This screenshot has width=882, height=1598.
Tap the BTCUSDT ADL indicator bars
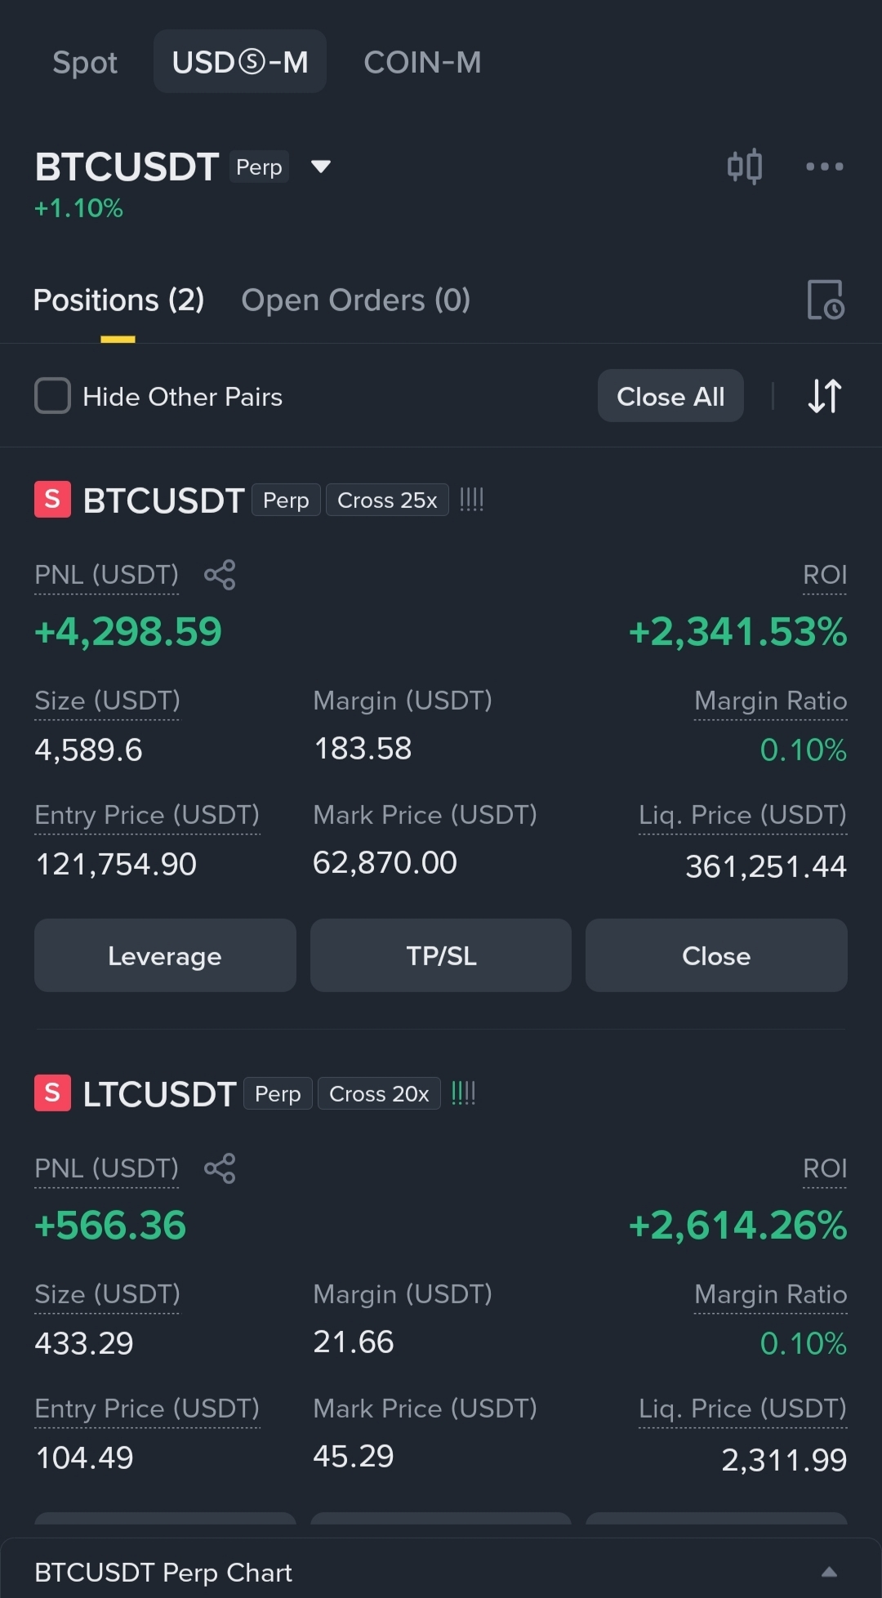point(471,500)
